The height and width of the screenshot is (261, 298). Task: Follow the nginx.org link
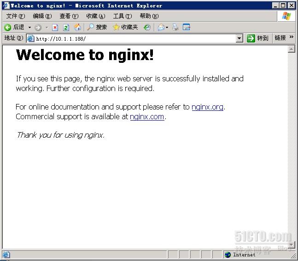[207, 107]
